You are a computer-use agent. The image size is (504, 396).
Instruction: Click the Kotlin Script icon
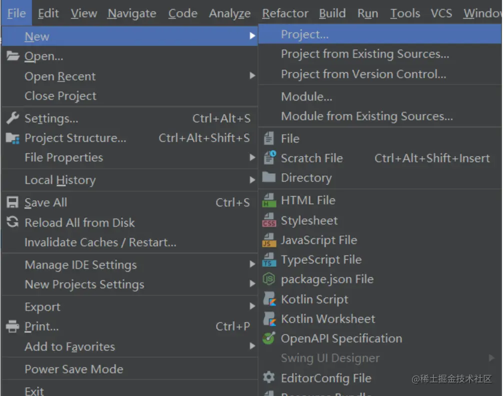(269, 299)
